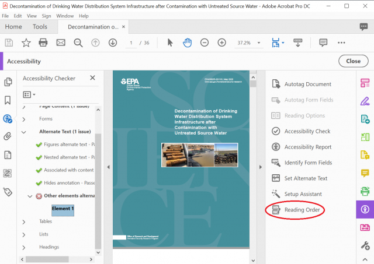Switch to the Tools tab
The height and width of the screenshot is (264, 374).
(x=40, y=27)
